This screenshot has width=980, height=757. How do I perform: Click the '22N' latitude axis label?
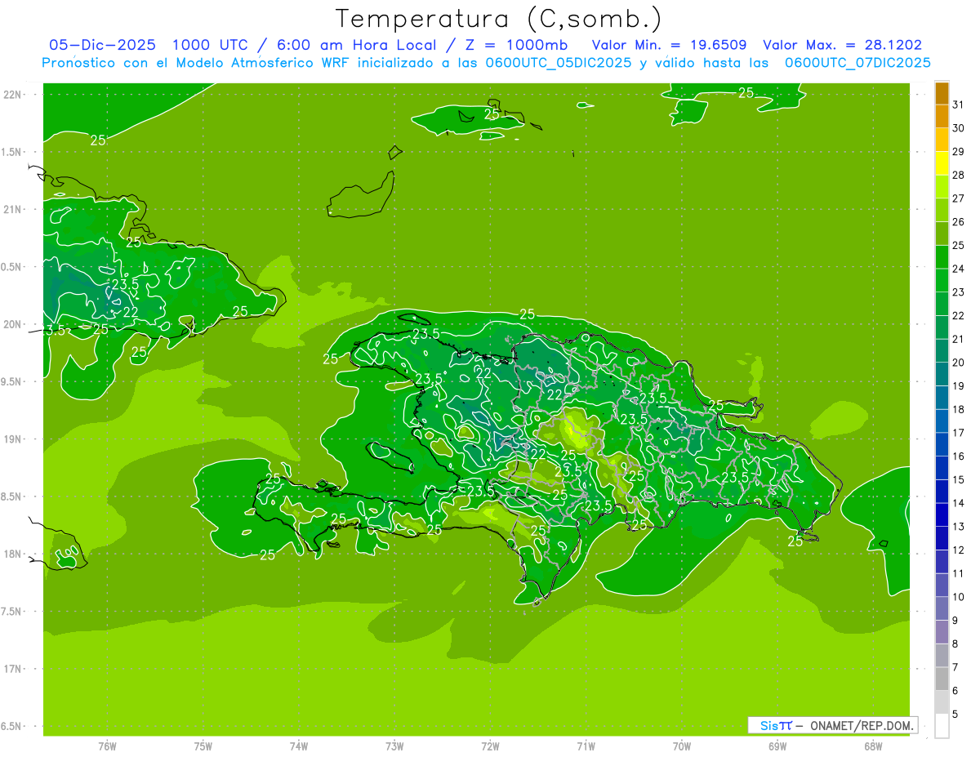[x=13, y=95]
